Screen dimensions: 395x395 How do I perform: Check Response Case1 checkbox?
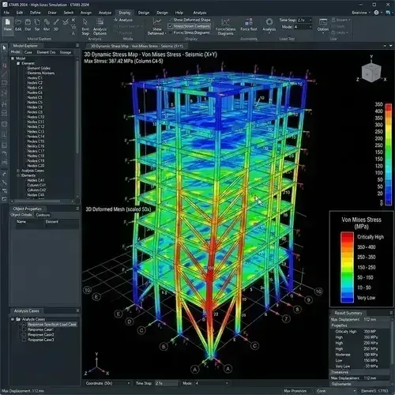[24, 329]
